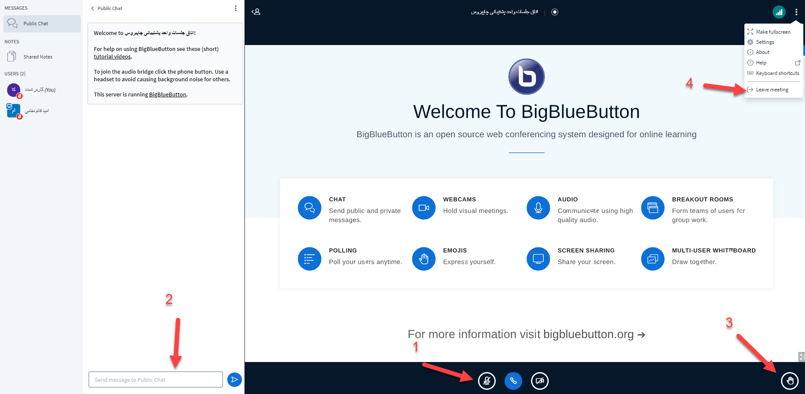
Task: Click the NOTES heading in the sidebar
Action: (x=12, y=42)
